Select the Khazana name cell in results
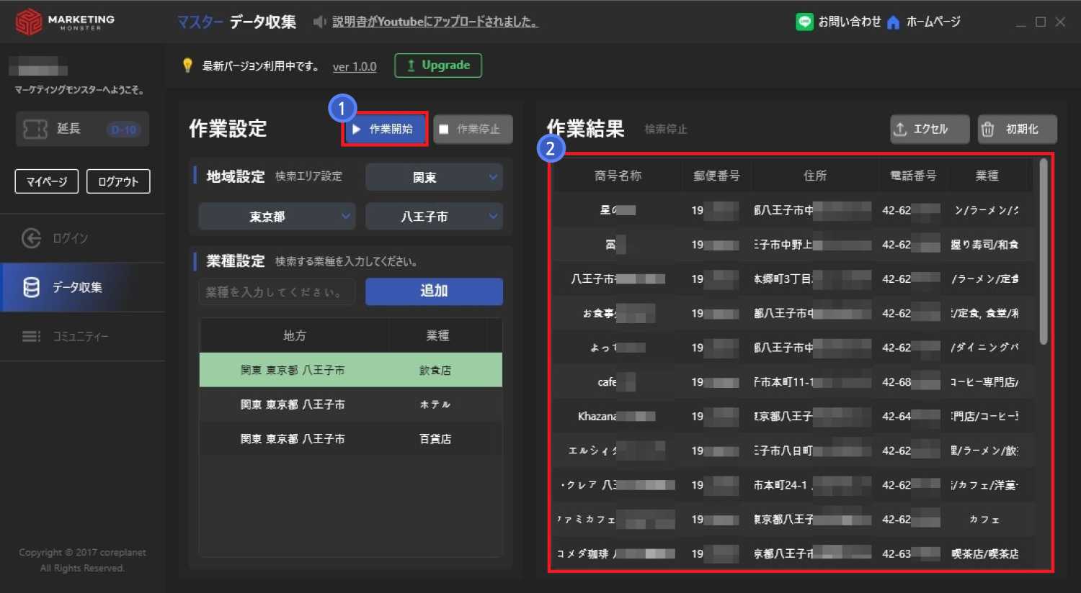This screenshot has width=1081, height=593. click(617, 416)
